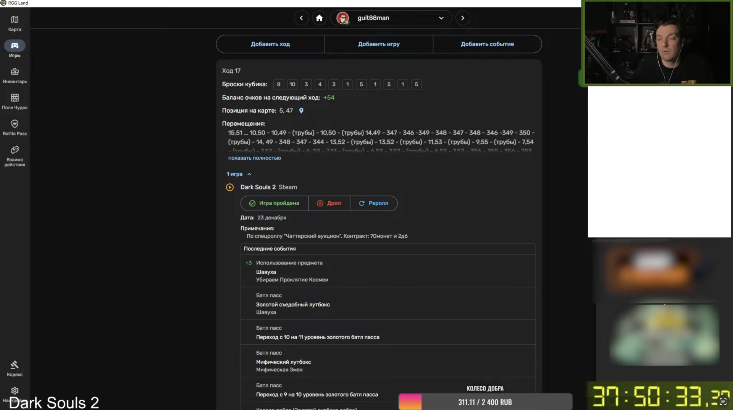733x410 pixels.
Task: Go to next player arrow
Action: [462, 18]
